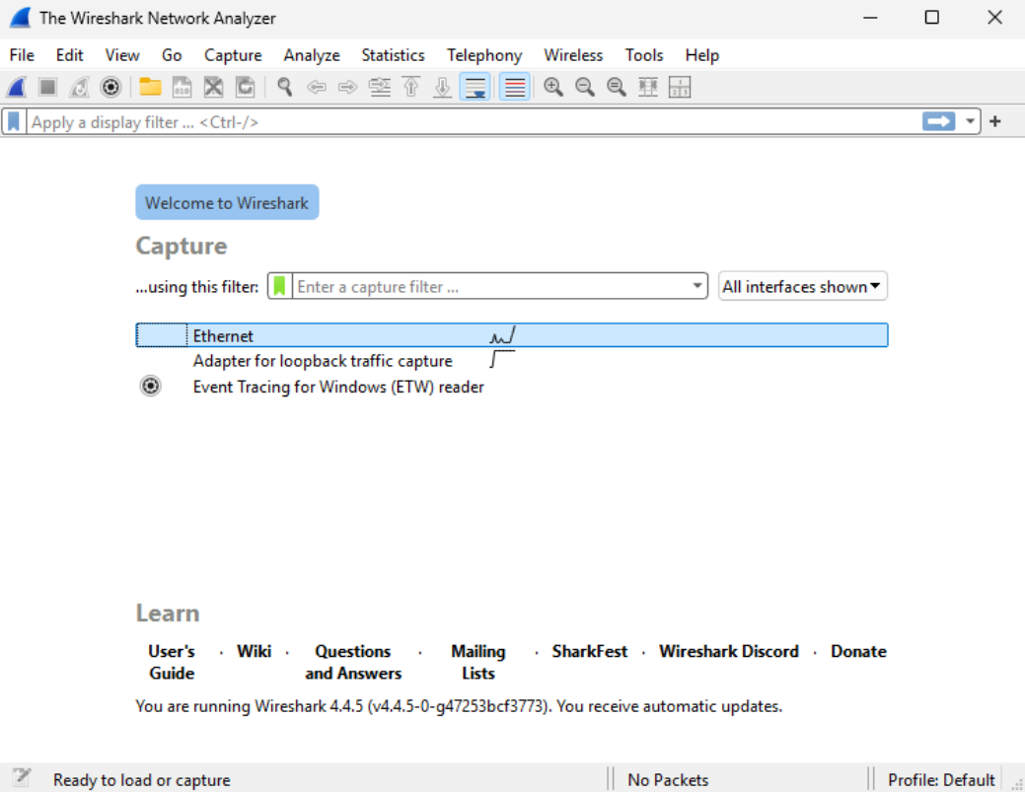Open the Capture menu
The height and width of the screenshot is (792, 1025).
click(x=233, y=55)
